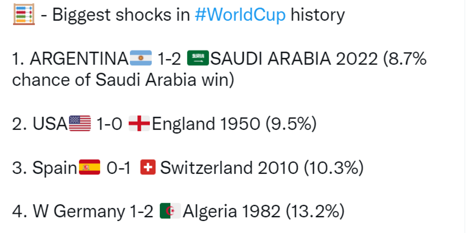
Task: Open the #WorldCup hashtag link
Action: [x=240, y=15]
